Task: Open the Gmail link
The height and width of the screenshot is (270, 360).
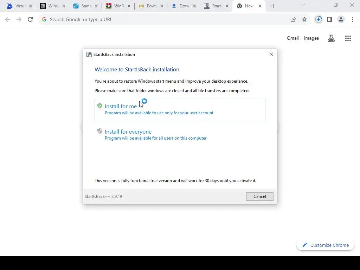Action: pyautogui.click(x=293, y=38)
